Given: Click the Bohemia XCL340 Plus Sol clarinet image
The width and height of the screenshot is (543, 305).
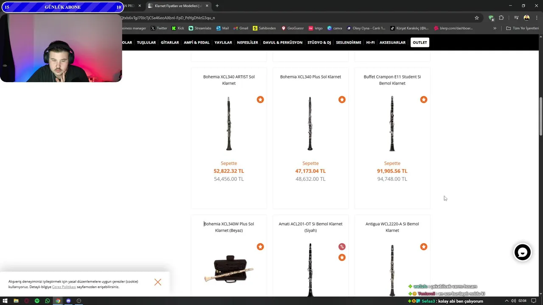Looking at the screenshot, I should click(x=310, y=124).
